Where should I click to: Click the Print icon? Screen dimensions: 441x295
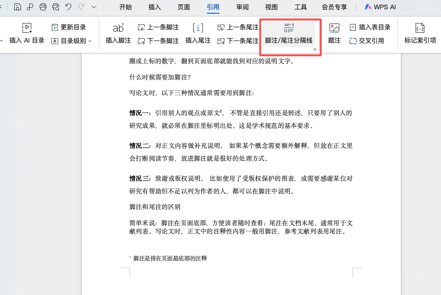pyautogui.click(x=43, y=7)
